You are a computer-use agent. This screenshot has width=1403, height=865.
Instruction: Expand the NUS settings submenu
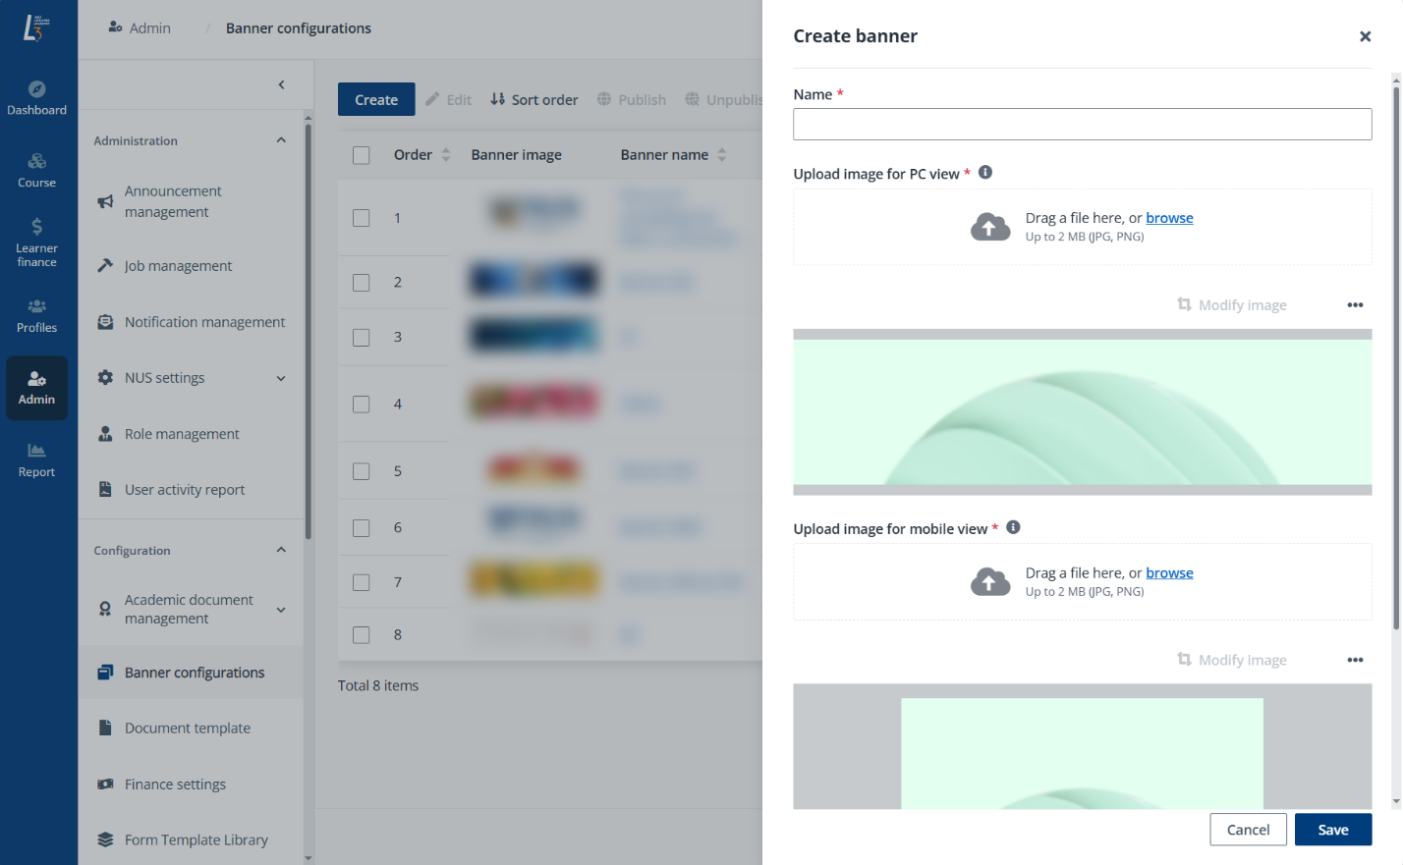point(281,378)
